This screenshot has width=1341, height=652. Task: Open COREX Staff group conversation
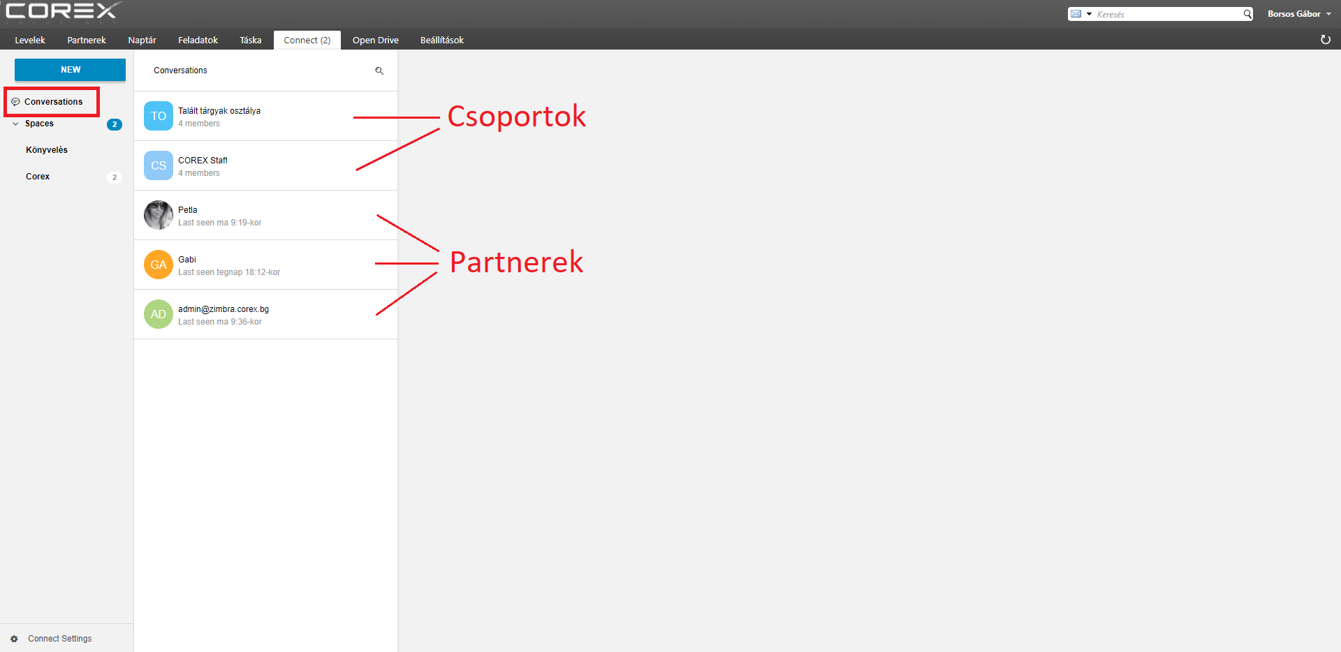point(265,165)
